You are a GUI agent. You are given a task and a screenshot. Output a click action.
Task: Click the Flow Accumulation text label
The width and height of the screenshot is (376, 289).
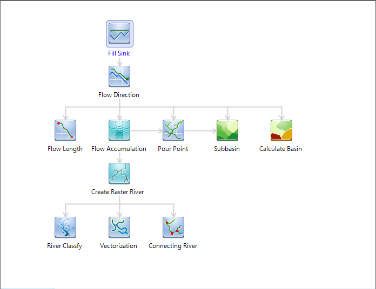[119, 149]
